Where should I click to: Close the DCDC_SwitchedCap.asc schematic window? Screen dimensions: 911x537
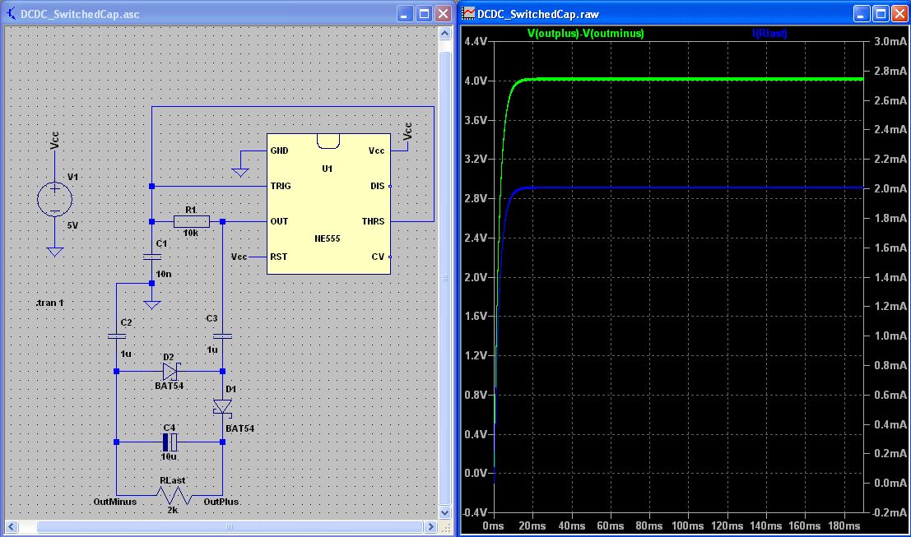pos(443,14)
